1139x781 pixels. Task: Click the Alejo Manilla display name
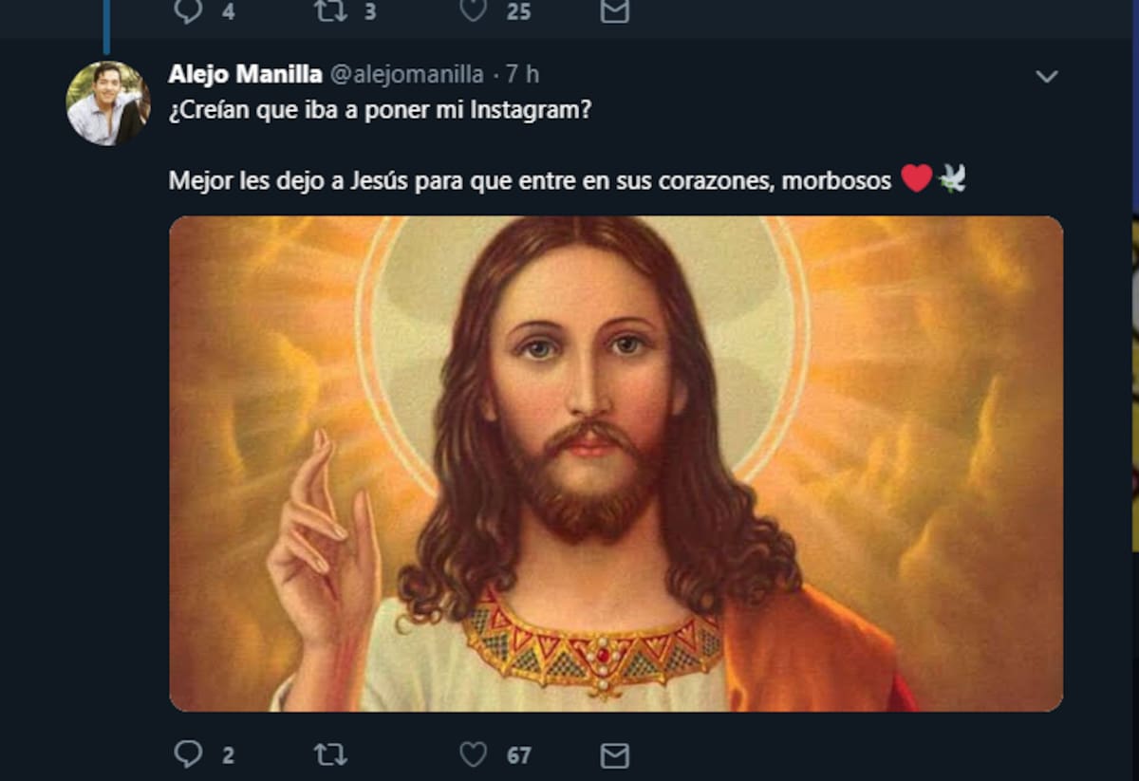click(x=245, y=74)
